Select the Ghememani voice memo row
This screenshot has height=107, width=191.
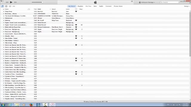point(95,18)
